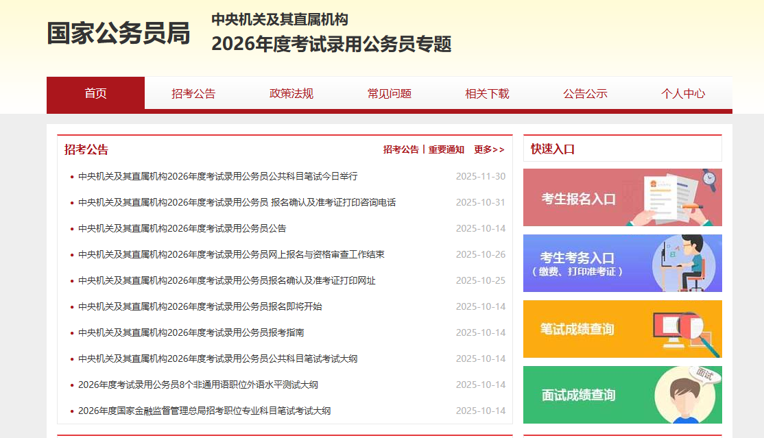The image size is (764, 438).
Task: Select 政策法规 in navigation bar
Action: pyautogui.click(x=291, y=94)
